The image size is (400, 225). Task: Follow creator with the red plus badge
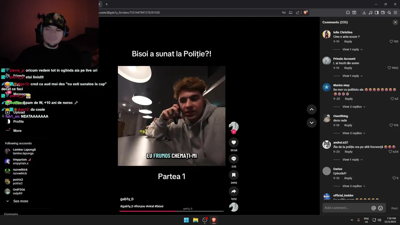(234, 132)
